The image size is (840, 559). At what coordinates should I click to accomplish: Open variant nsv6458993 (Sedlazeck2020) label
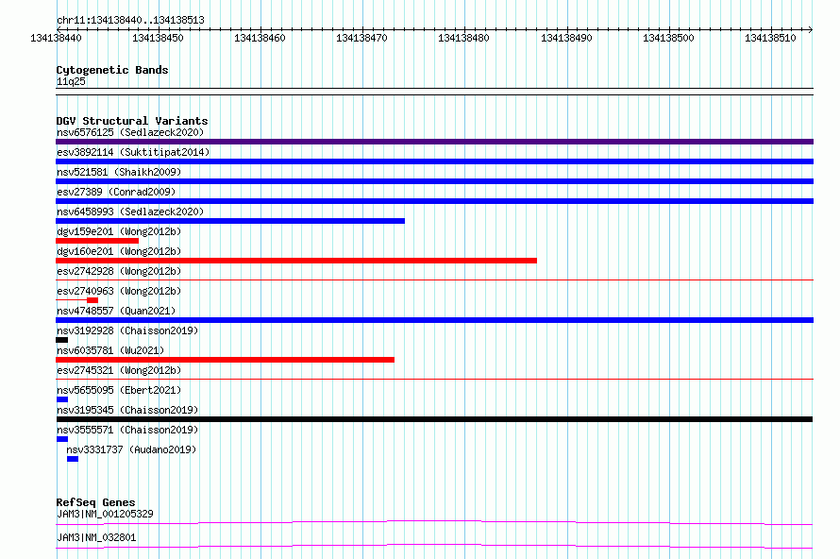click(x=130, y=212)
